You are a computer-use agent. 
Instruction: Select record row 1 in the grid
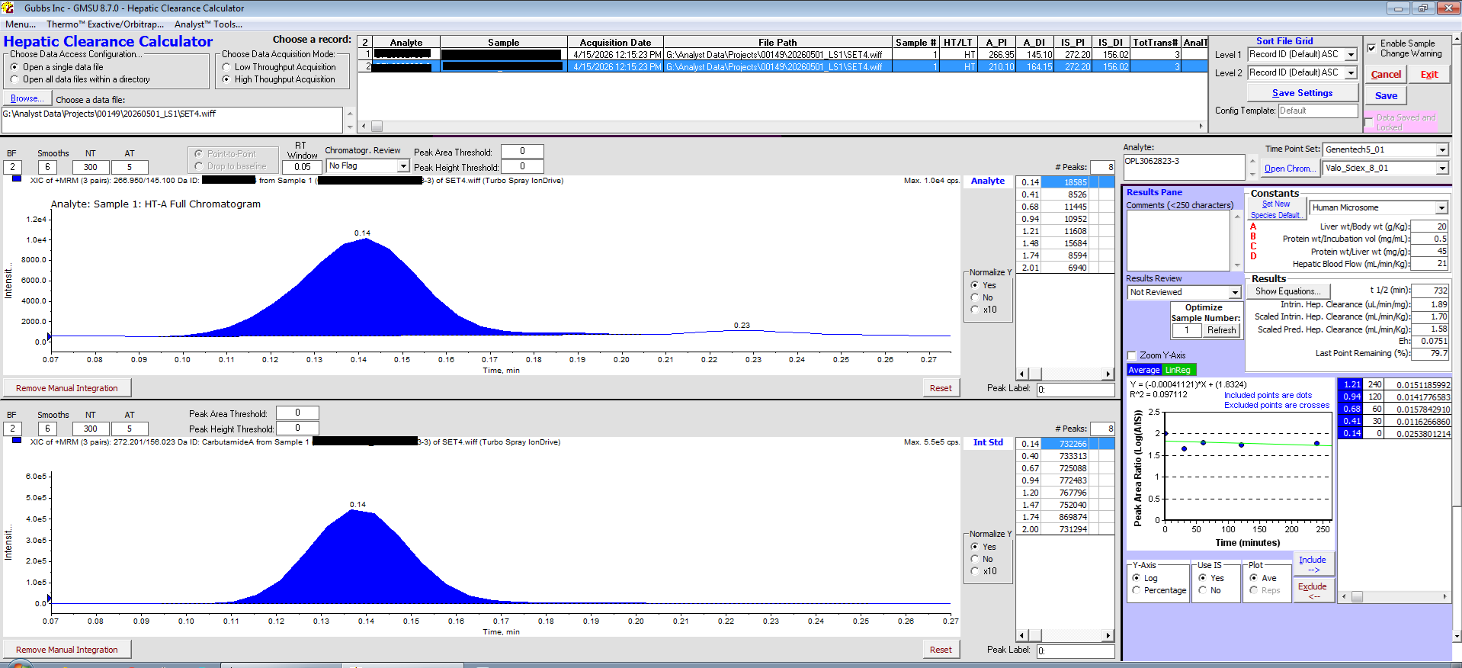tap(783, 55)
